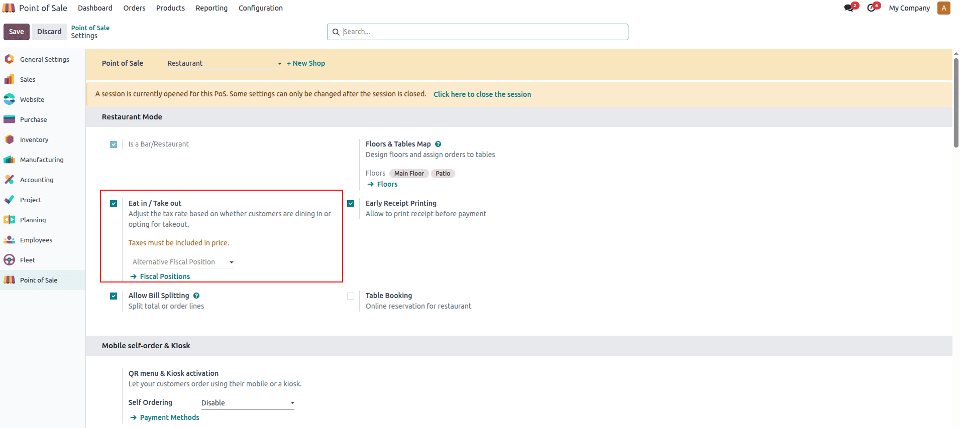Open the Products menu

[170, 8]
